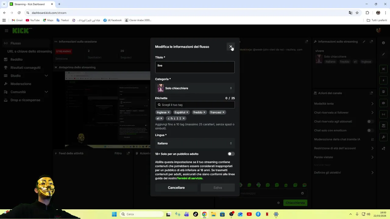Open Chat riservata ai follower options
This screenshot has height=219, width=390.
pos(344,113)
